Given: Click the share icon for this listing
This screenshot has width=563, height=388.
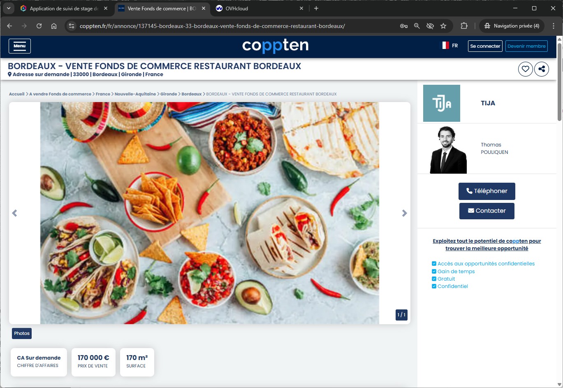Looking at the screenshot, I should (x=542, y=69).
